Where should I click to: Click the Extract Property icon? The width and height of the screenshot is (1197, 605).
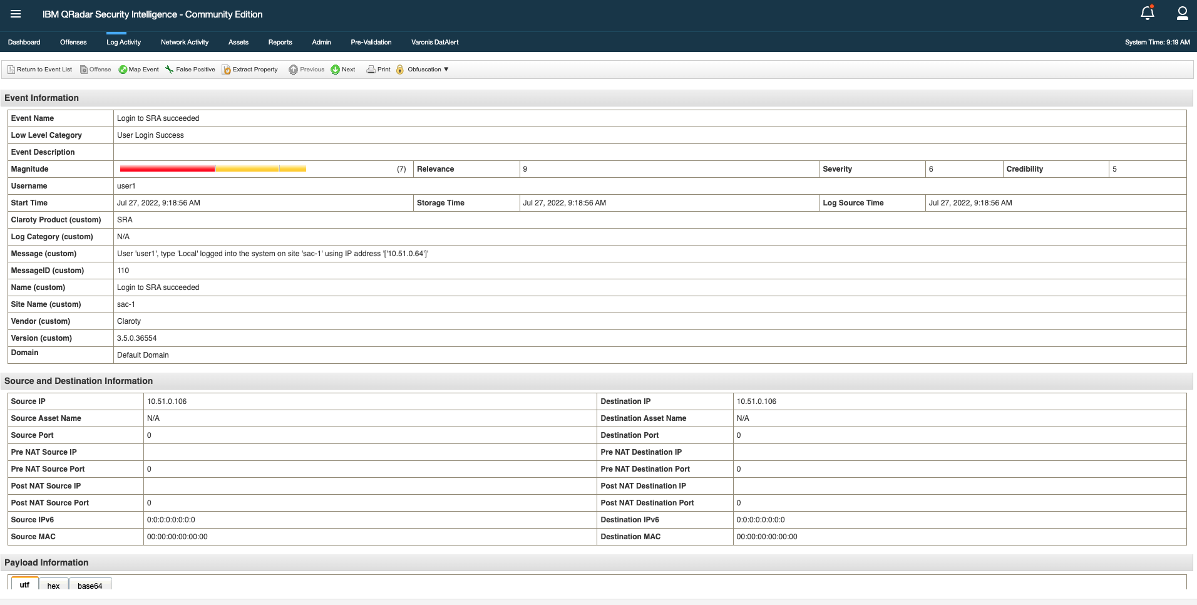[227, 70]
